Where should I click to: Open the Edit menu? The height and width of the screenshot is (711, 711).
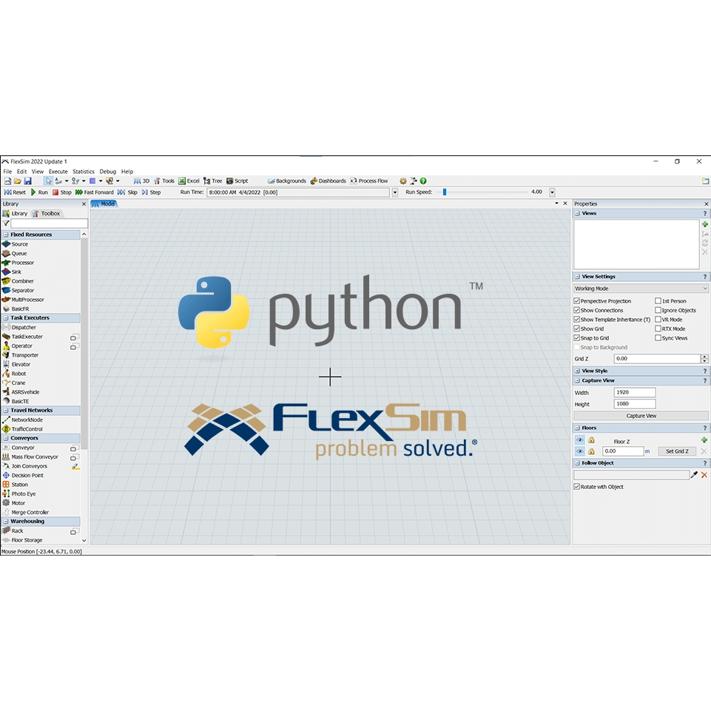pos(21,172)
